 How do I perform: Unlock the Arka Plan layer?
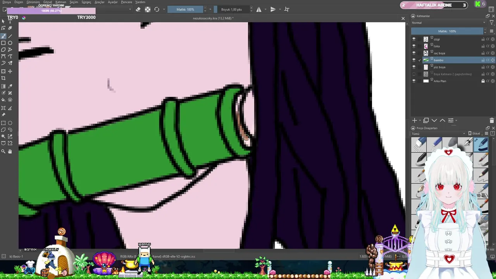pyautogui.click(x=483, y=81)
